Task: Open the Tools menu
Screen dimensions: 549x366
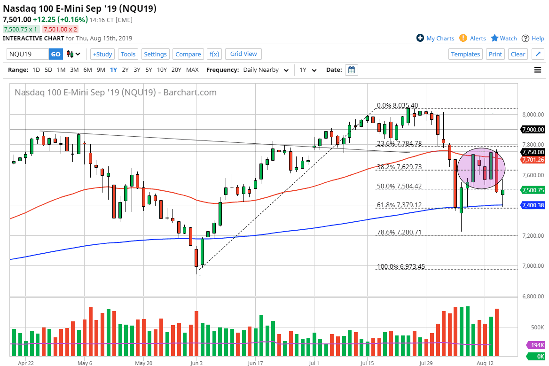Action: 128,54
